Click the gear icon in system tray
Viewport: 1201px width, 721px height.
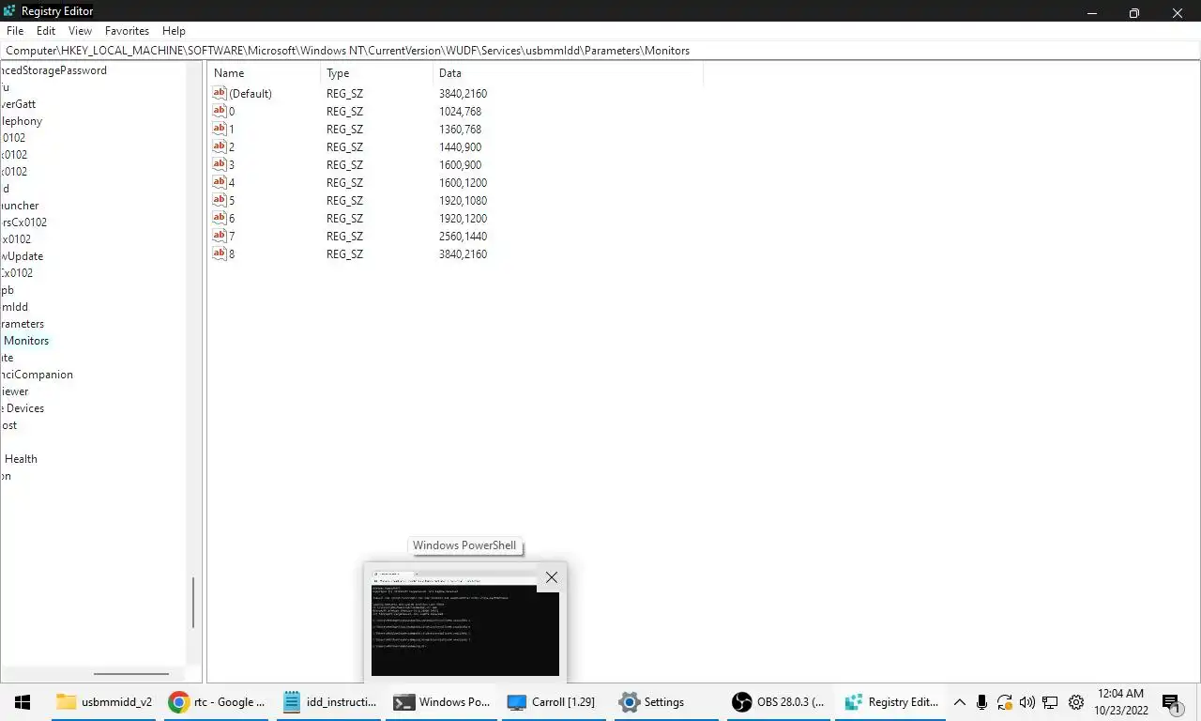(x=1076, y=702)
